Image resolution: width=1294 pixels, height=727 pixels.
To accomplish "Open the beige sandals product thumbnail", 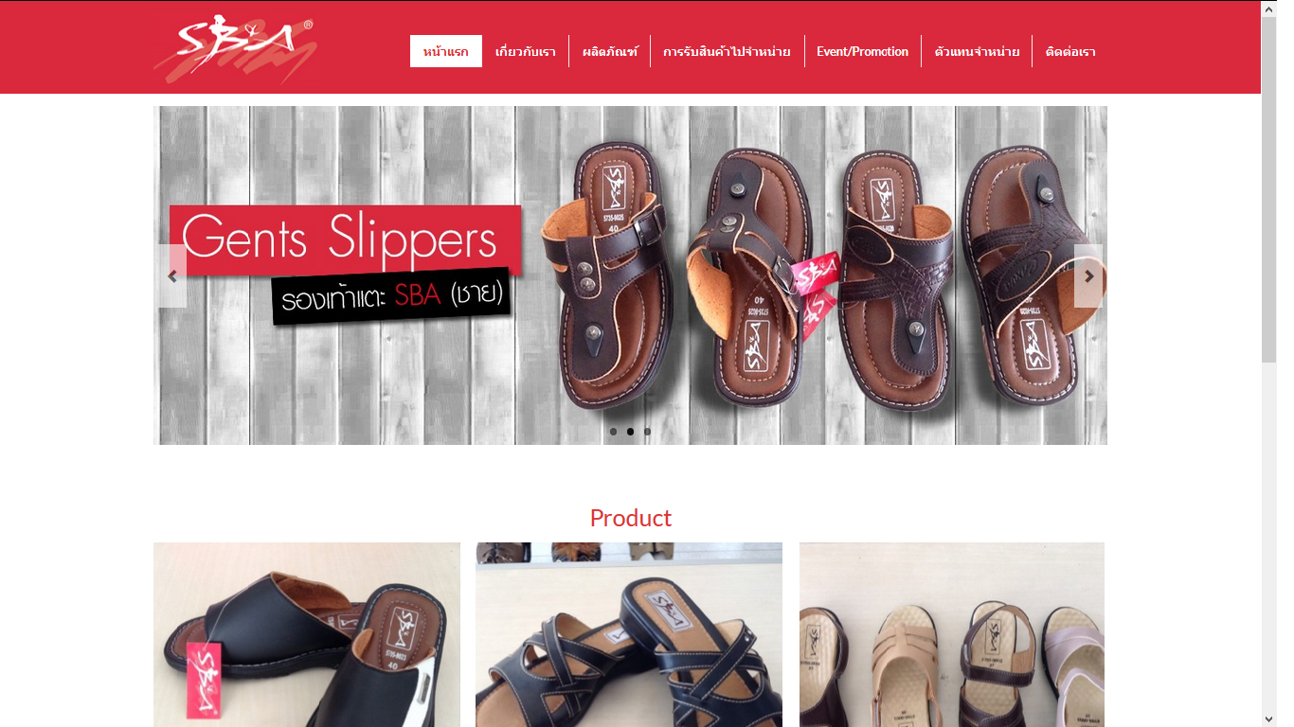I will point(952,634).
